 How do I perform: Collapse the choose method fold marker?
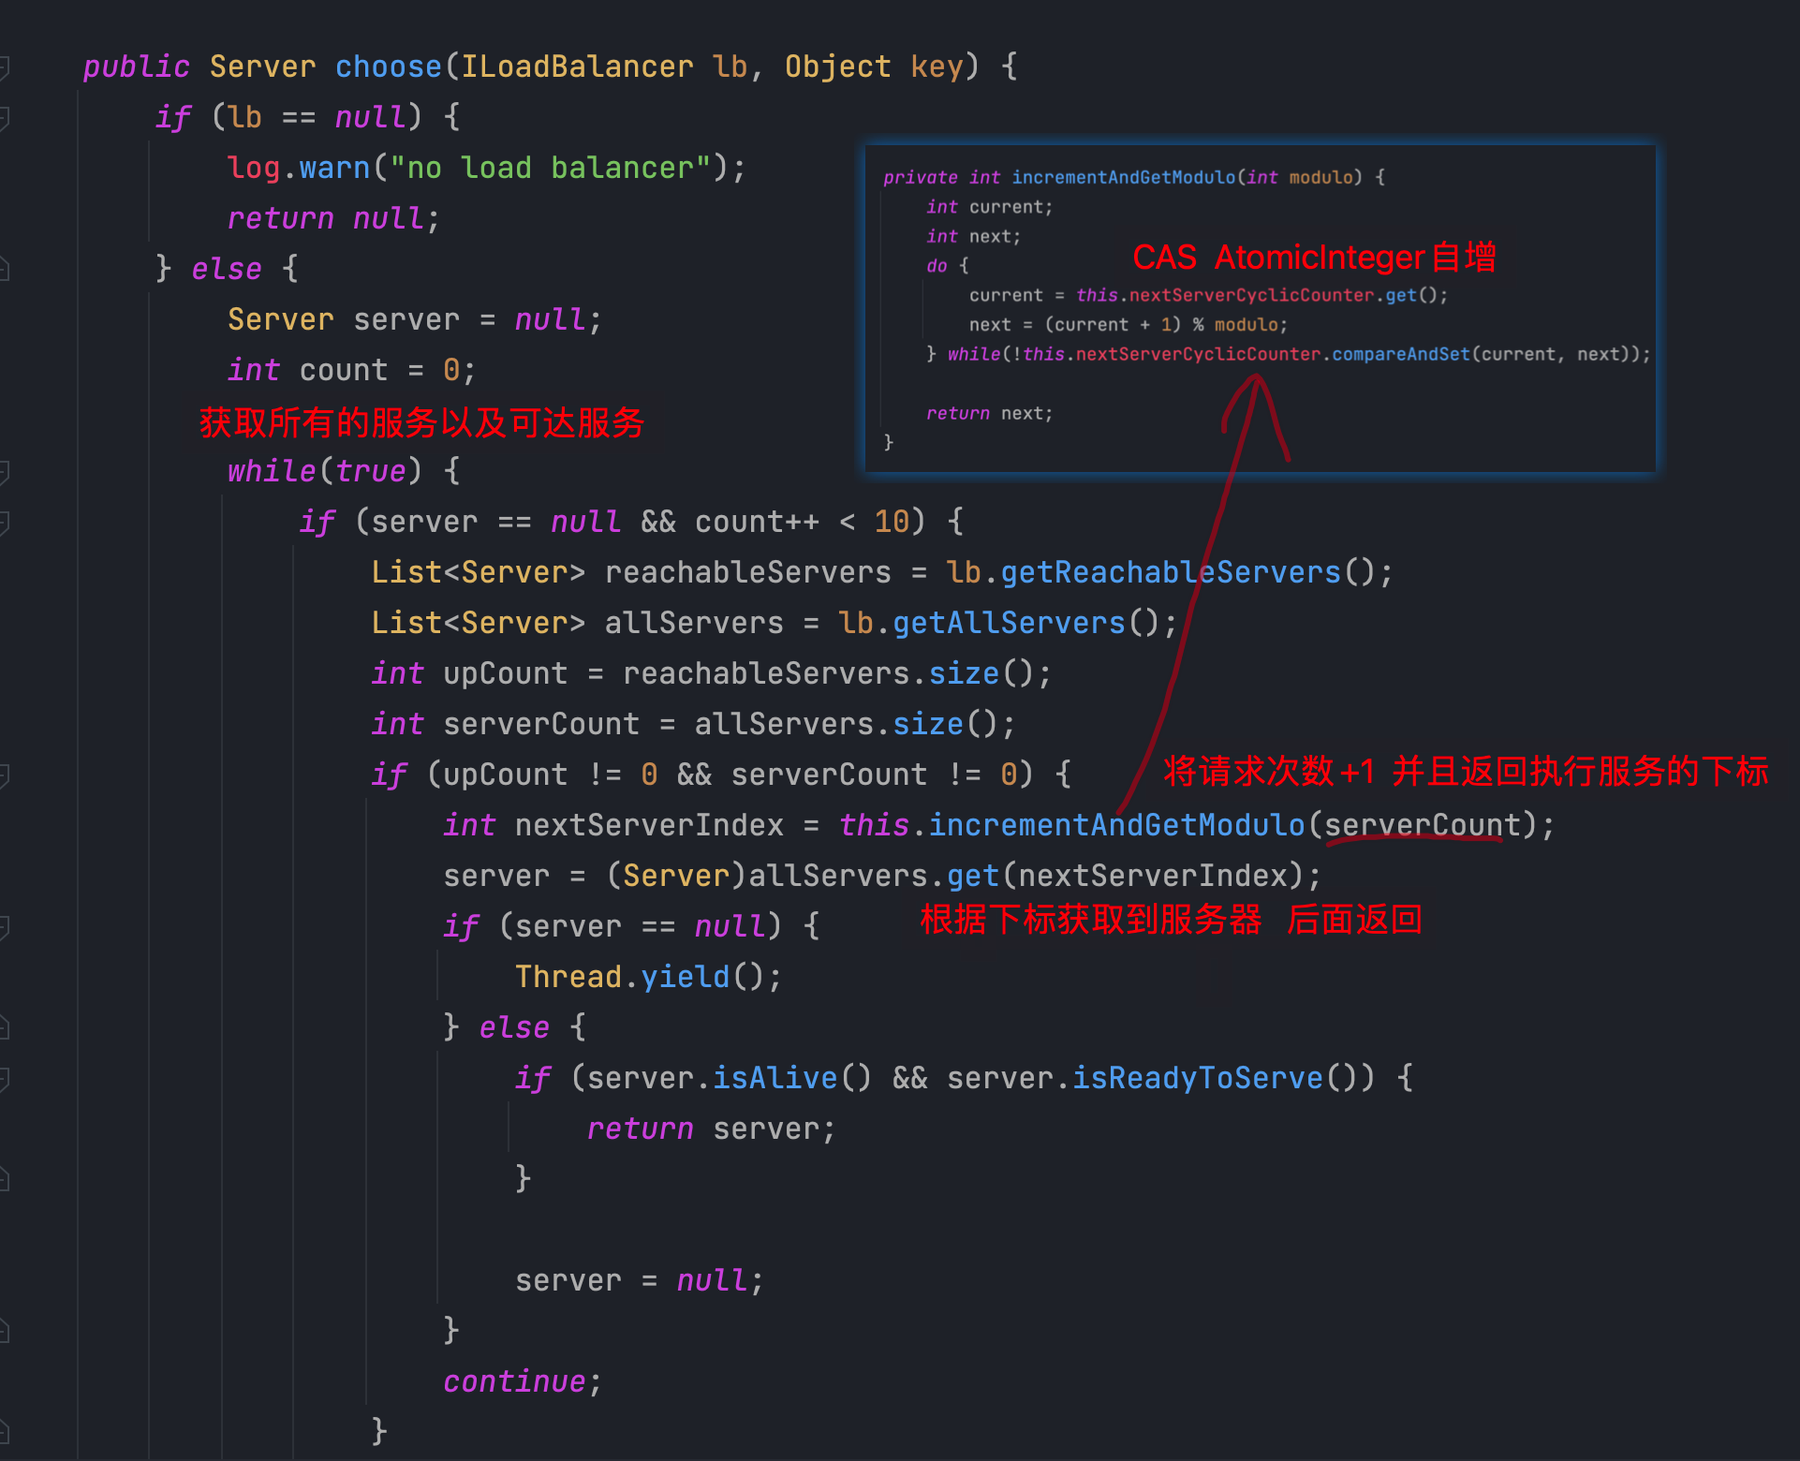click(x=4, y=67)
